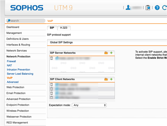This screenshot has width=167, height=126.
Task: Delete the SIP Server Networks entry via trash icon
Action: 51,58
